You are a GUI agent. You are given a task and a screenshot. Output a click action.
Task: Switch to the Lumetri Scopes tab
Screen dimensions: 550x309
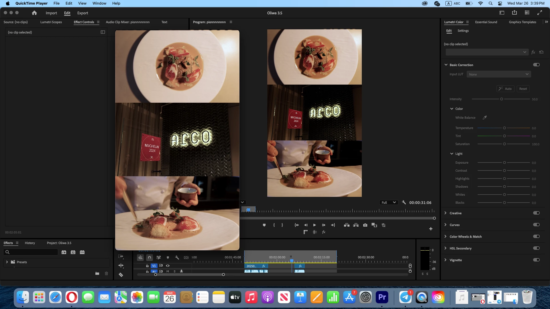pyautogui.click(x=51, y=22)
